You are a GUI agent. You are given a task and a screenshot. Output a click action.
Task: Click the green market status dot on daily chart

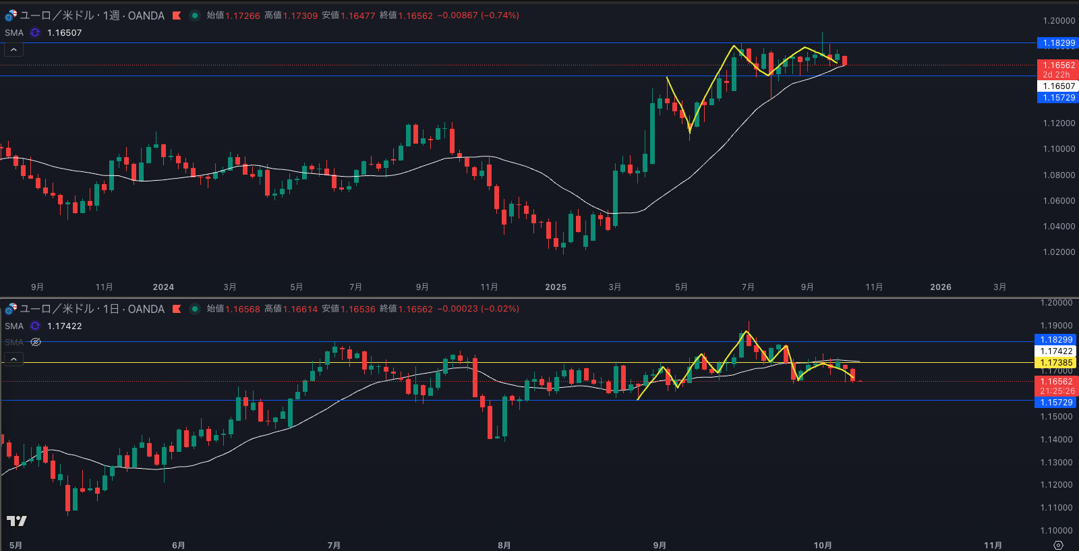click(x=195, y=309)
